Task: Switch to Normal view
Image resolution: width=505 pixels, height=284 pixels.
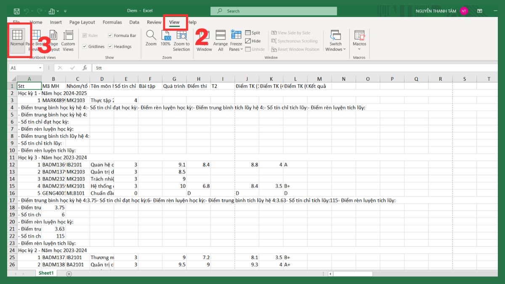Action: point(18,40)
